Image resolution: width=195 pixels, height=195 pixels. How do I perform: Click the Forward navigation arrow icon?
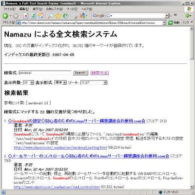click(x=16, y=16)
